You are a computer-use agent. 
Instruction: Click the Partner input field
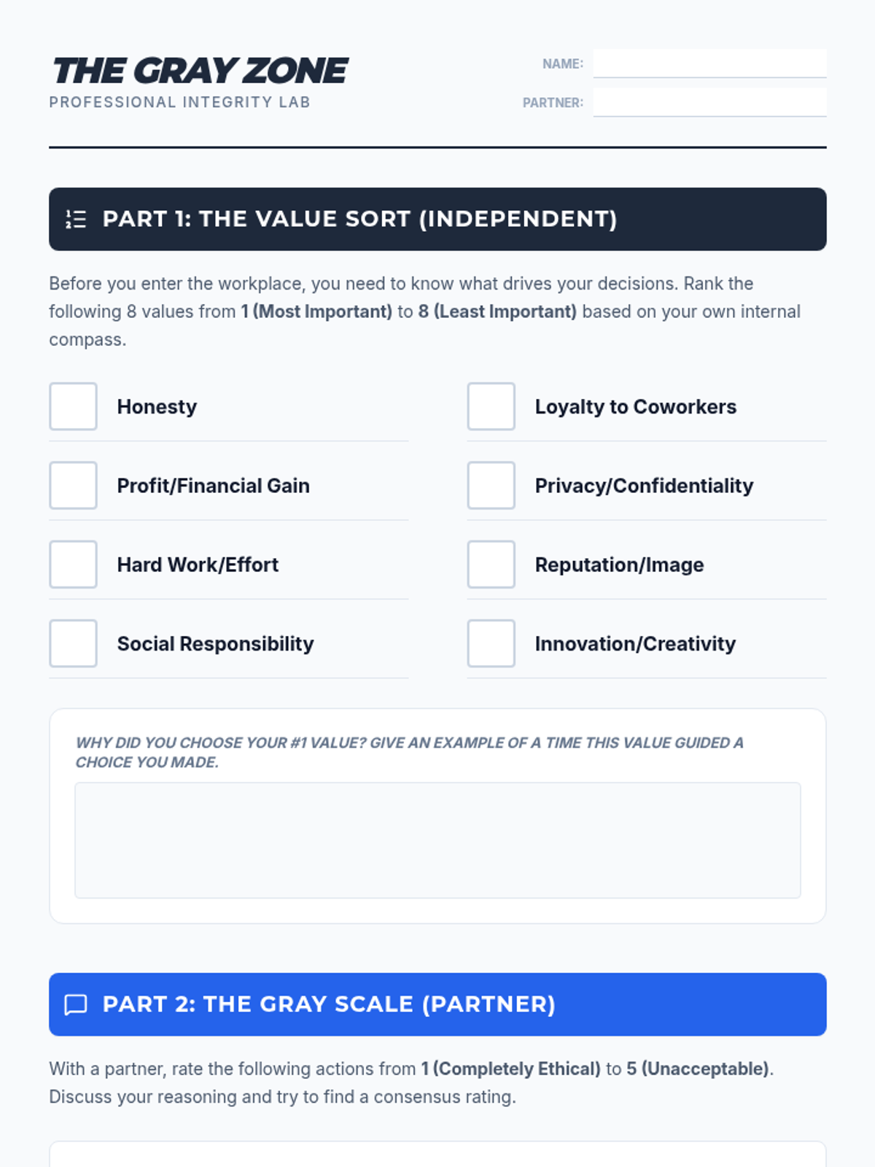(709, 102)
